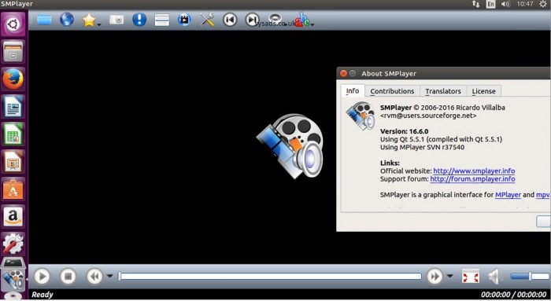Open LibreOffice Writer from dock
This screenshot has height=301, width=551.
(x=13, y=106)
